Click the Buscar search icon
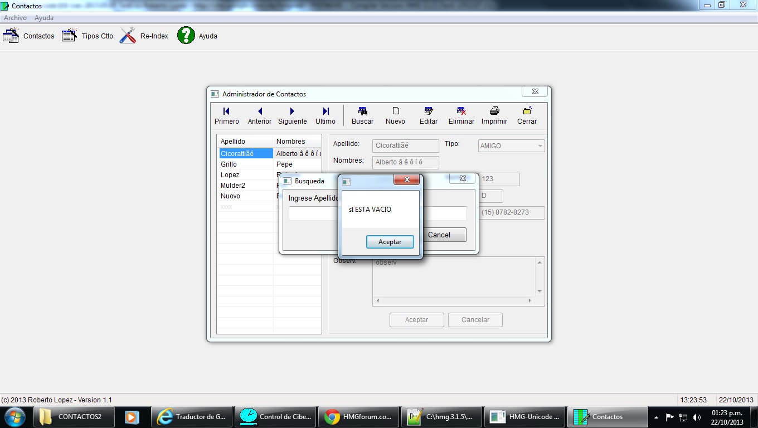 pos(363,111)
